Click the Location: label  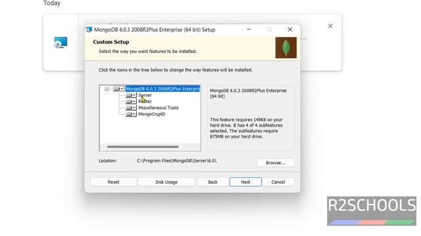coord(108,161)
